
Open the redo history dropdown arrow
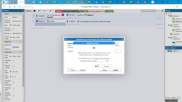pyautogui.click(x=47, y=11)
